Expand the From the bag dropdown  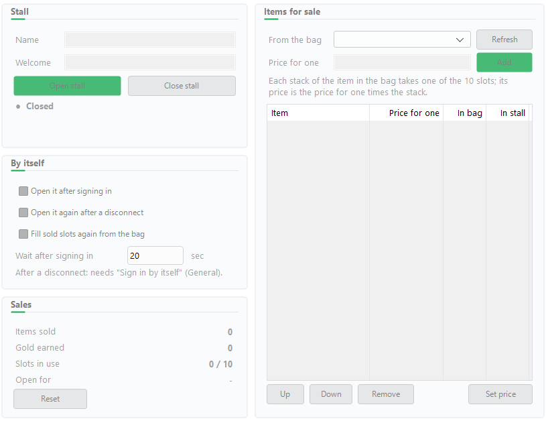tap(402, 40)
